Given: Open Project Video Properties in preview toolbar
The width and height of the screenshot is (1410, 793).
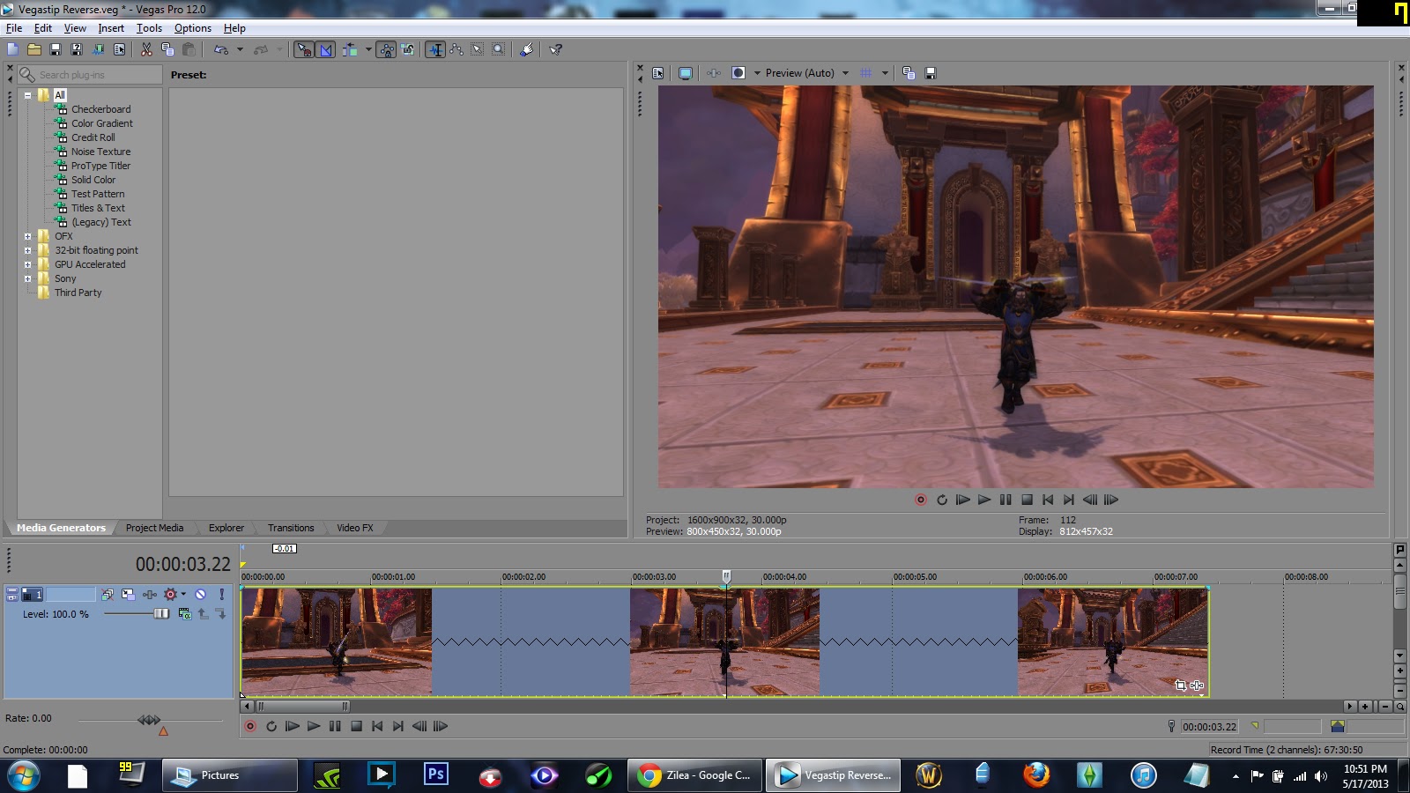Looking at the screenshot, I should coord(658,73).
